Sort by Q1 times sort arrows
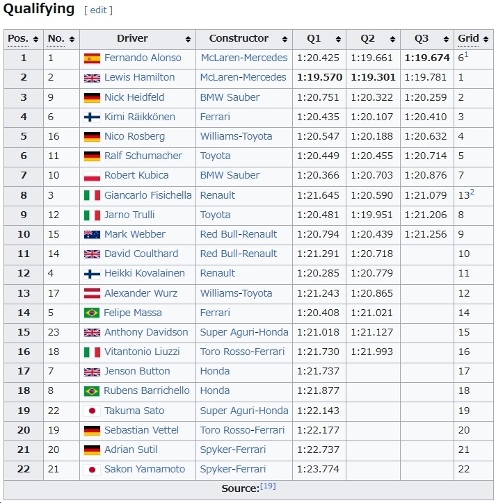Screen dimensions: 496x503 [x=338, y=39]
